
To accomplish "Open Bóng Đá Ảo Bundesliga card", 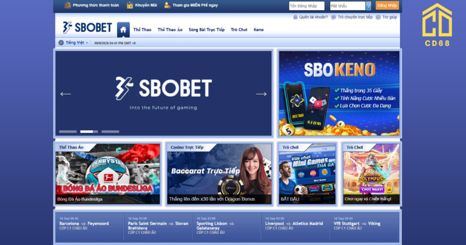I will pyautogui.click(x=107, y=174).
